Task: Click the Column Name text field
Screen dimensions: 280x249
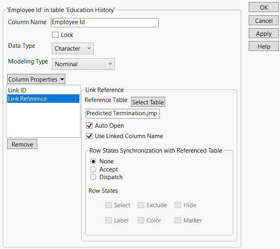Action: click(x=104, y=22)
